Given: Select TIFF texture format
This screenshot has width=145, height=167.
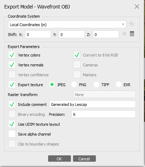Looking at the screenshot, I should (97, 84).
